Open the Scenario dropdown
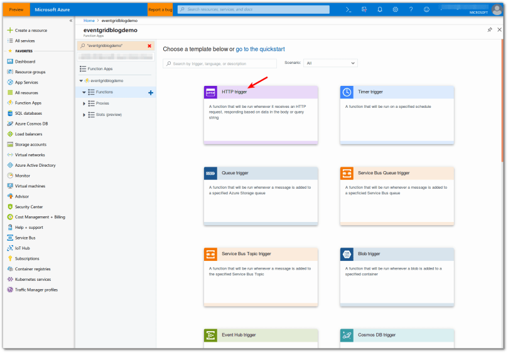The width and height of the screenshot is (508, 353). [330, 63]
